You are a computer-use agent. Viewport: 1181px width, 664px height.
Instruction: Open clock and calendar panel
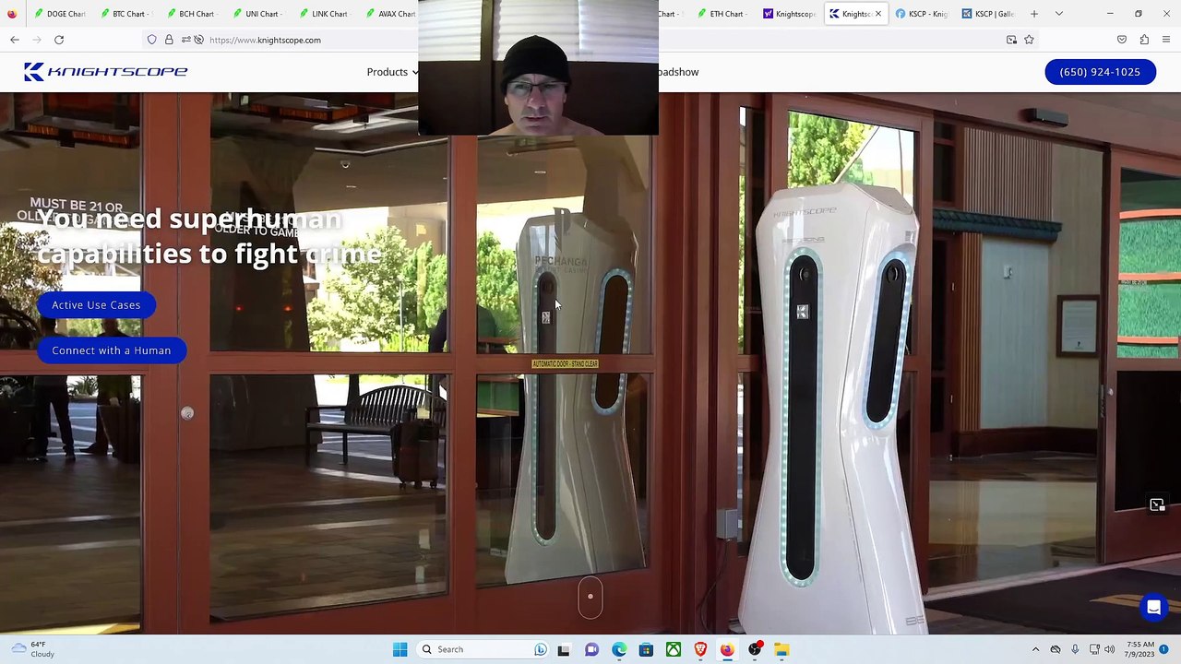(1140, 649)
